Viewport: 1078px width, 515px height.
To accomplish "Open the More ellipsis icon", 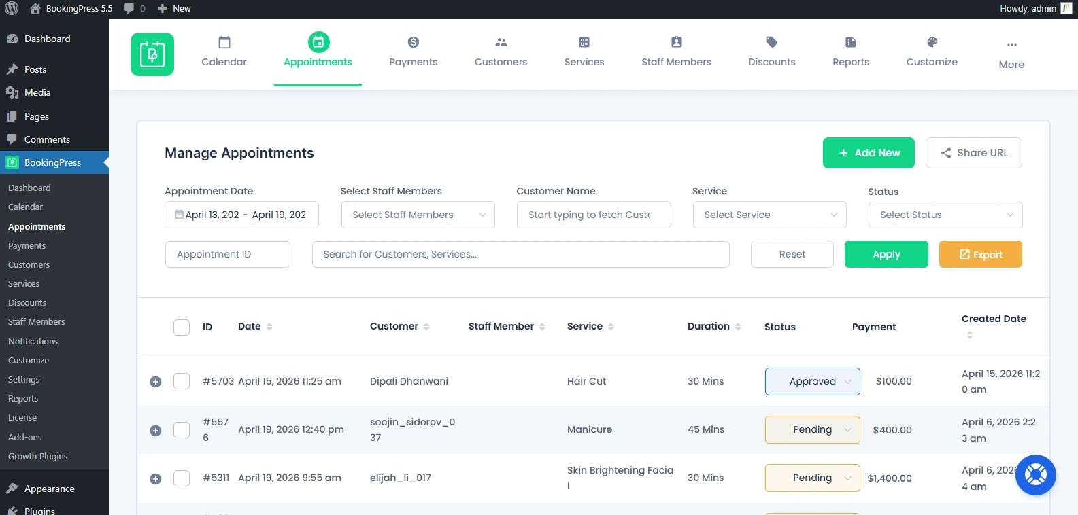I will pos(1012,45).
